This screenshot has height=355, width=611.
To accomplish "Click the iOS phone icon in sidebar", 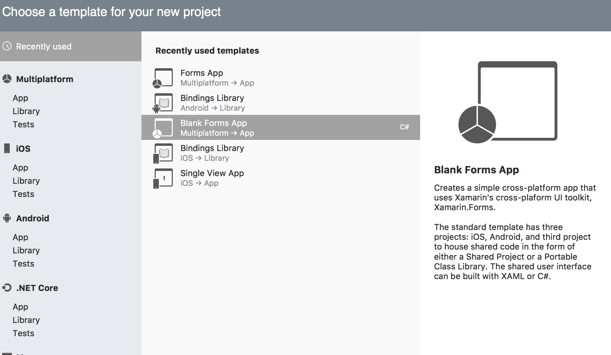I will pos(7,148).
